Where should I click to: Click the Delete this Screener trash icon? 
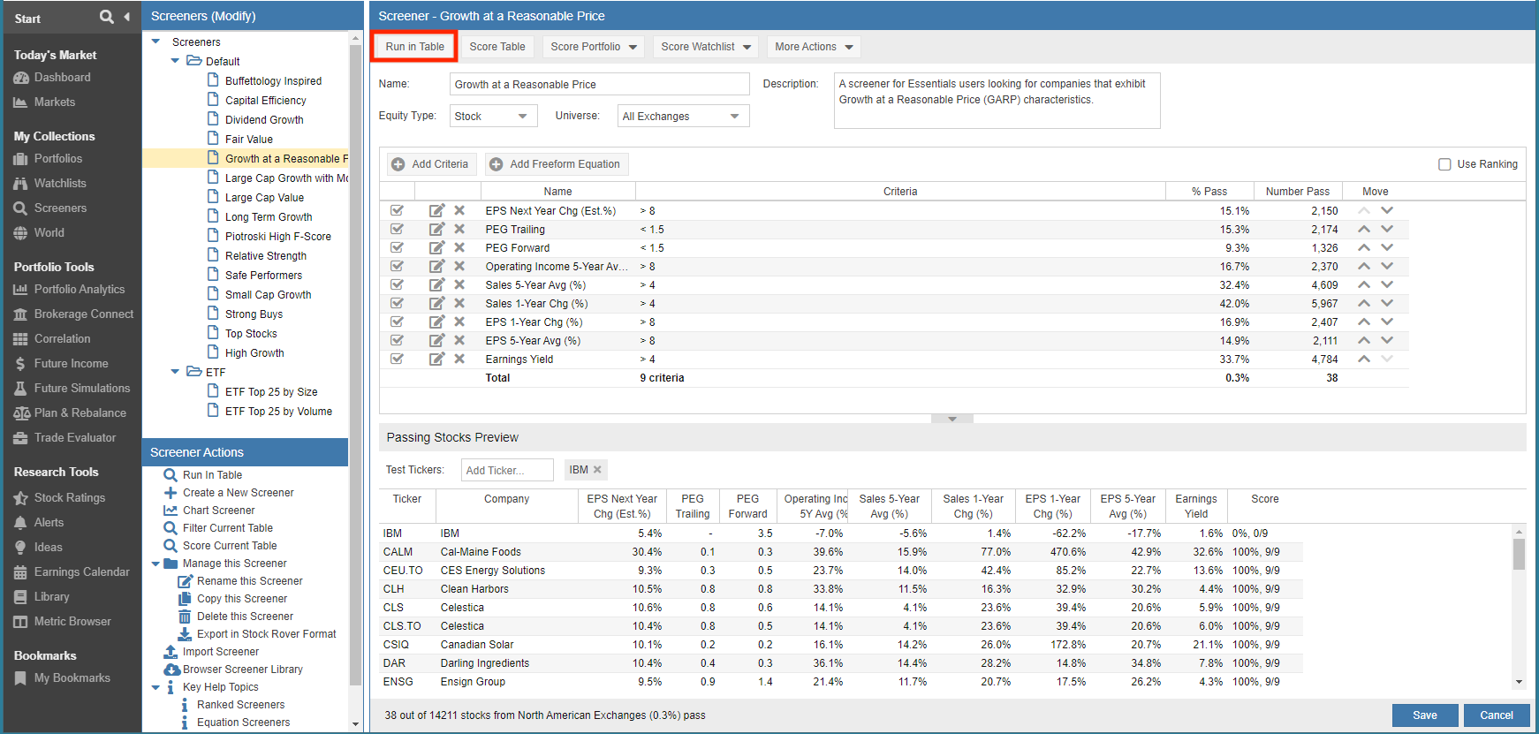pos(185,617)
